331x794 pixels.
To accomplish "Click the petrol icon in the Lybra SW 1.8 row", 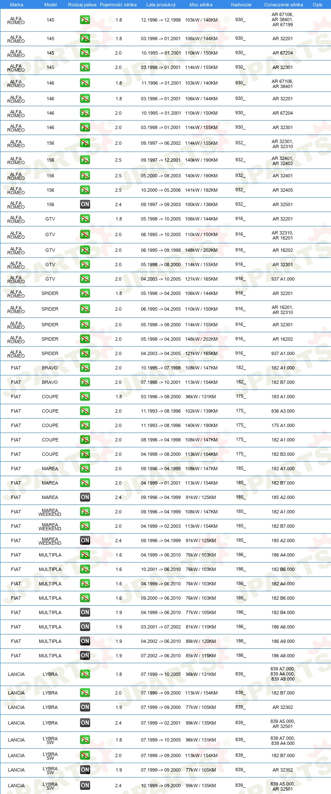I will 85,740.
